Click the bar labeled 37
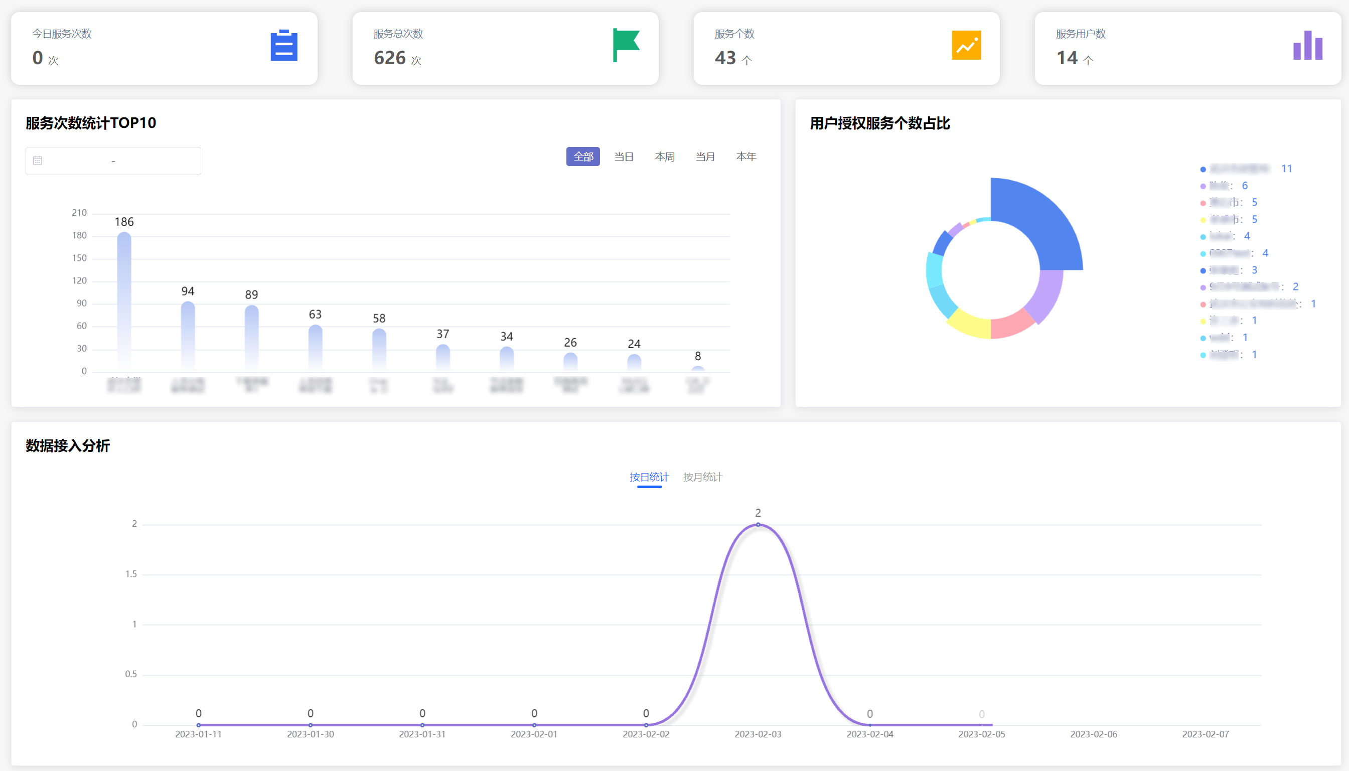Image resolution: width=1349 pixels, height=771 pixels. (x=443, y=358)
